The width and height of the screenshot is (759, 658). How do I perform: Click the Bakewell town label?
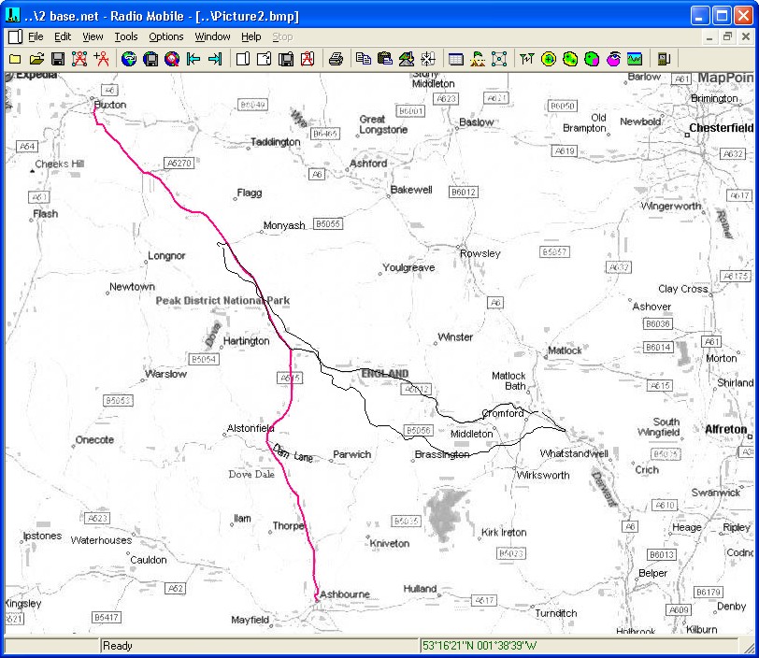click(x=411, y=190)
